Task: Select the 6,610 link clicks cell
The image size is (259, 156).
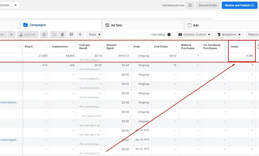Action: point(173,56)
